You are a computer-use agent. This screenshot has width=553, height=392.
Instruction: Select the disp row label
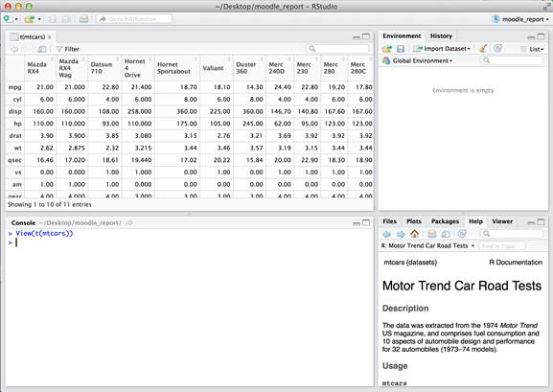[14, 111]
